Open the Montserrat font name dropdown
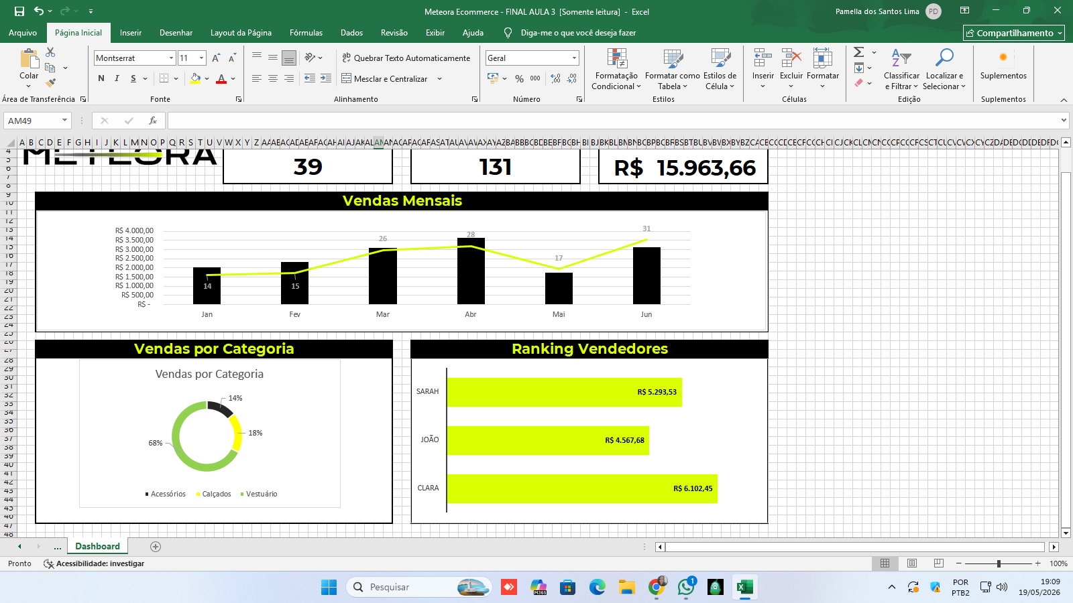1073x603 pixels. (171, 58)
